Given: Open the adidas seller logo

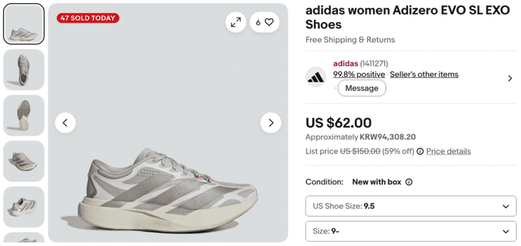Looking at the screenshot, I should pos(316,77).
